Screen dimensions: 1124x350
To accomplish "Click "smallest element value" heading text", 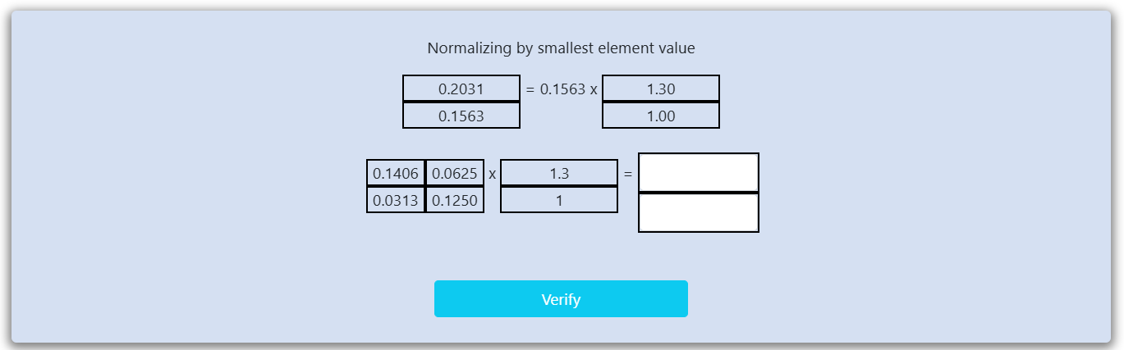I will pyautogui.click(x=616, y=48).
